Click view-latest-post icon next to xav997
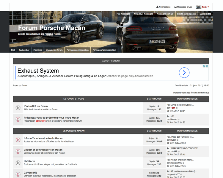This screenshot has height=178, width=223. pos(179,152)
